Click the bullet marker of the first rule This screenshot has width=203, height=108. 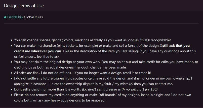pos(12,40)
